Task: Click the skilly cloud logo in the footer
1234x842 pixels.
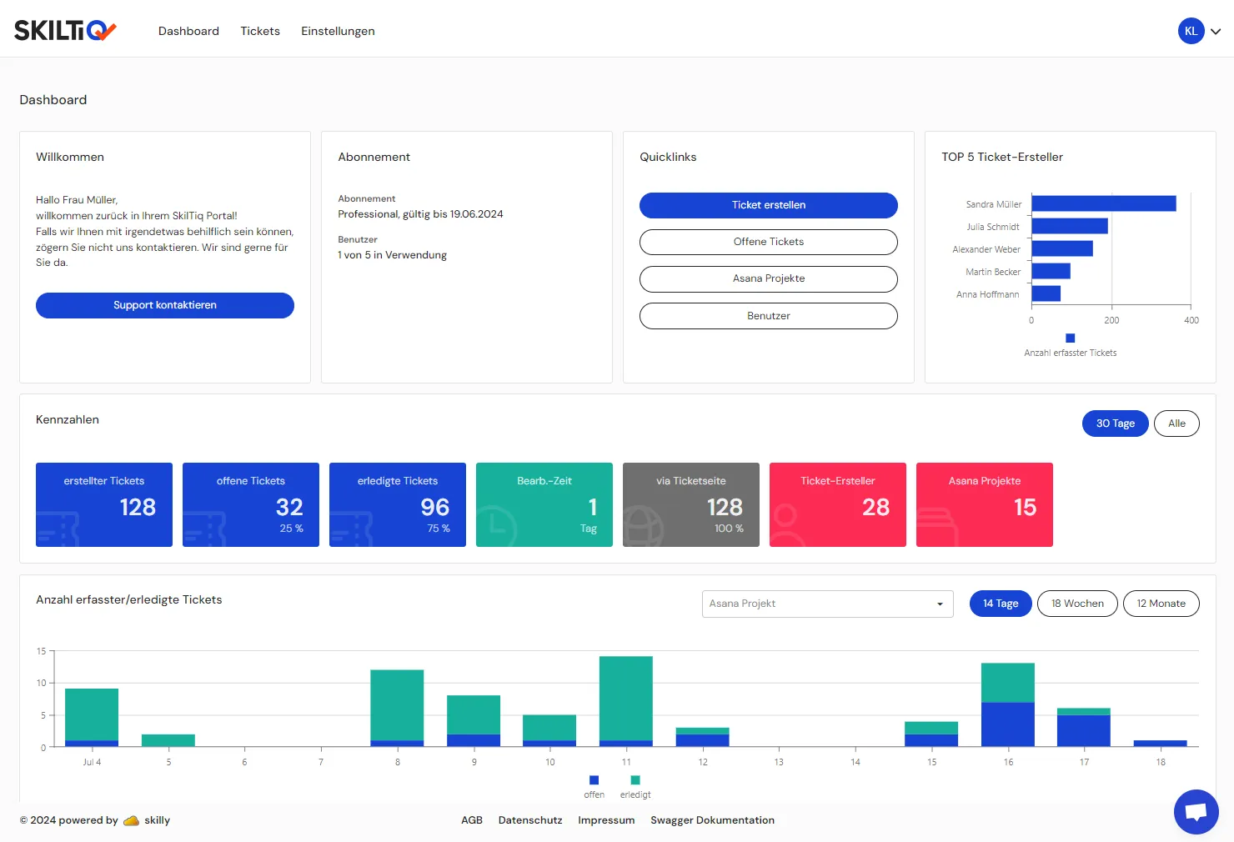Action: pos(131,820)
